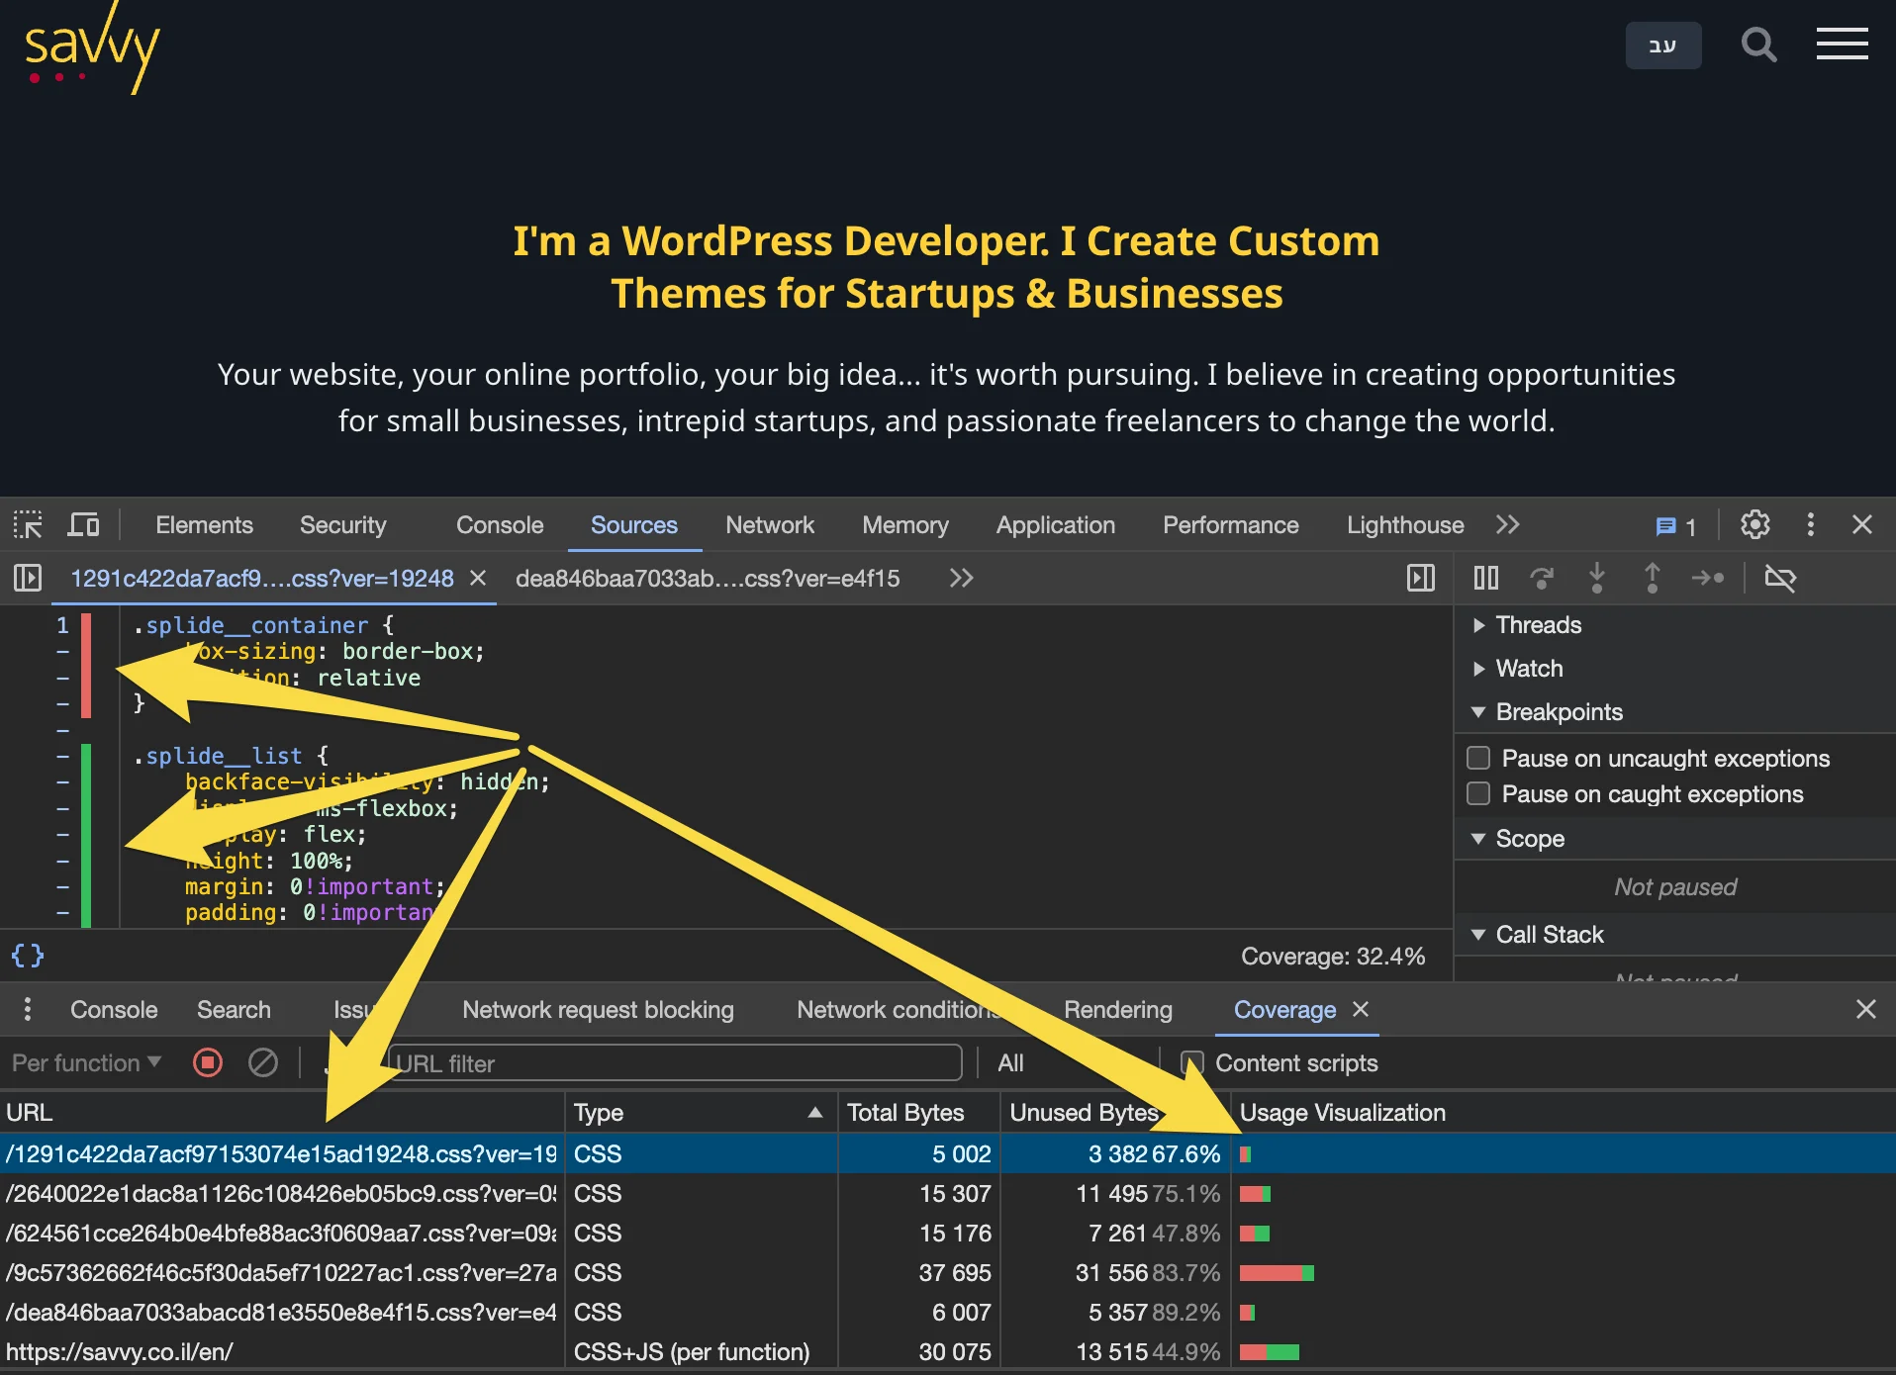Toggle the device toolbar icon
Viewport: 1896px width, 1375px height.
coord(83,524)
